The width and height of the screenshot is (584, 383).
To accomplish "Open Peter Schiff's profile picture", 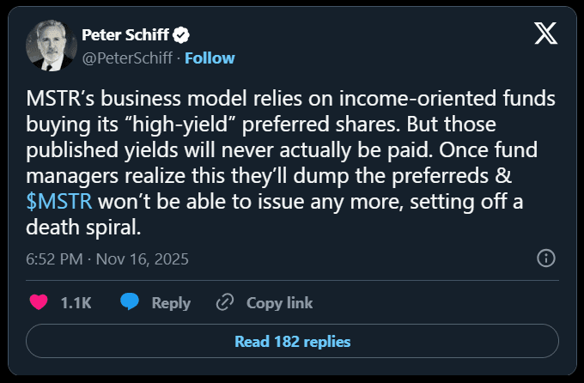I will pos(51,46).
